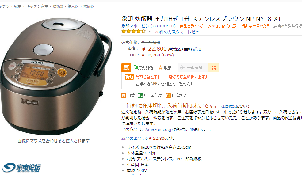Click the 一键海淘 airplane icon
The width and height of the screenshot is (302, 175).
coord(182,67)
